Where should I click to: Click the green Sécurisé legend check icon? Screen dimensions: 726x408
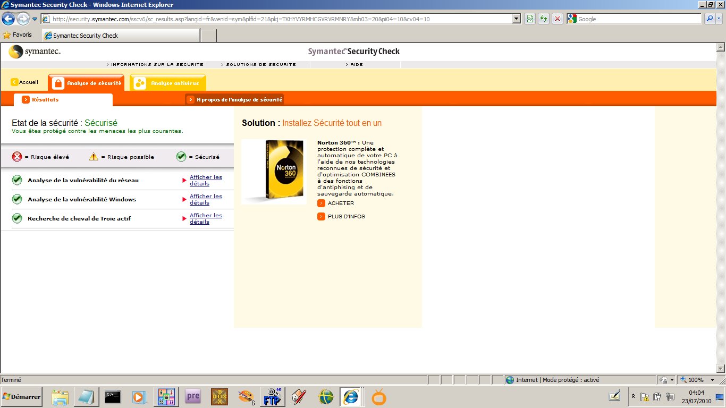coord(181,157)
